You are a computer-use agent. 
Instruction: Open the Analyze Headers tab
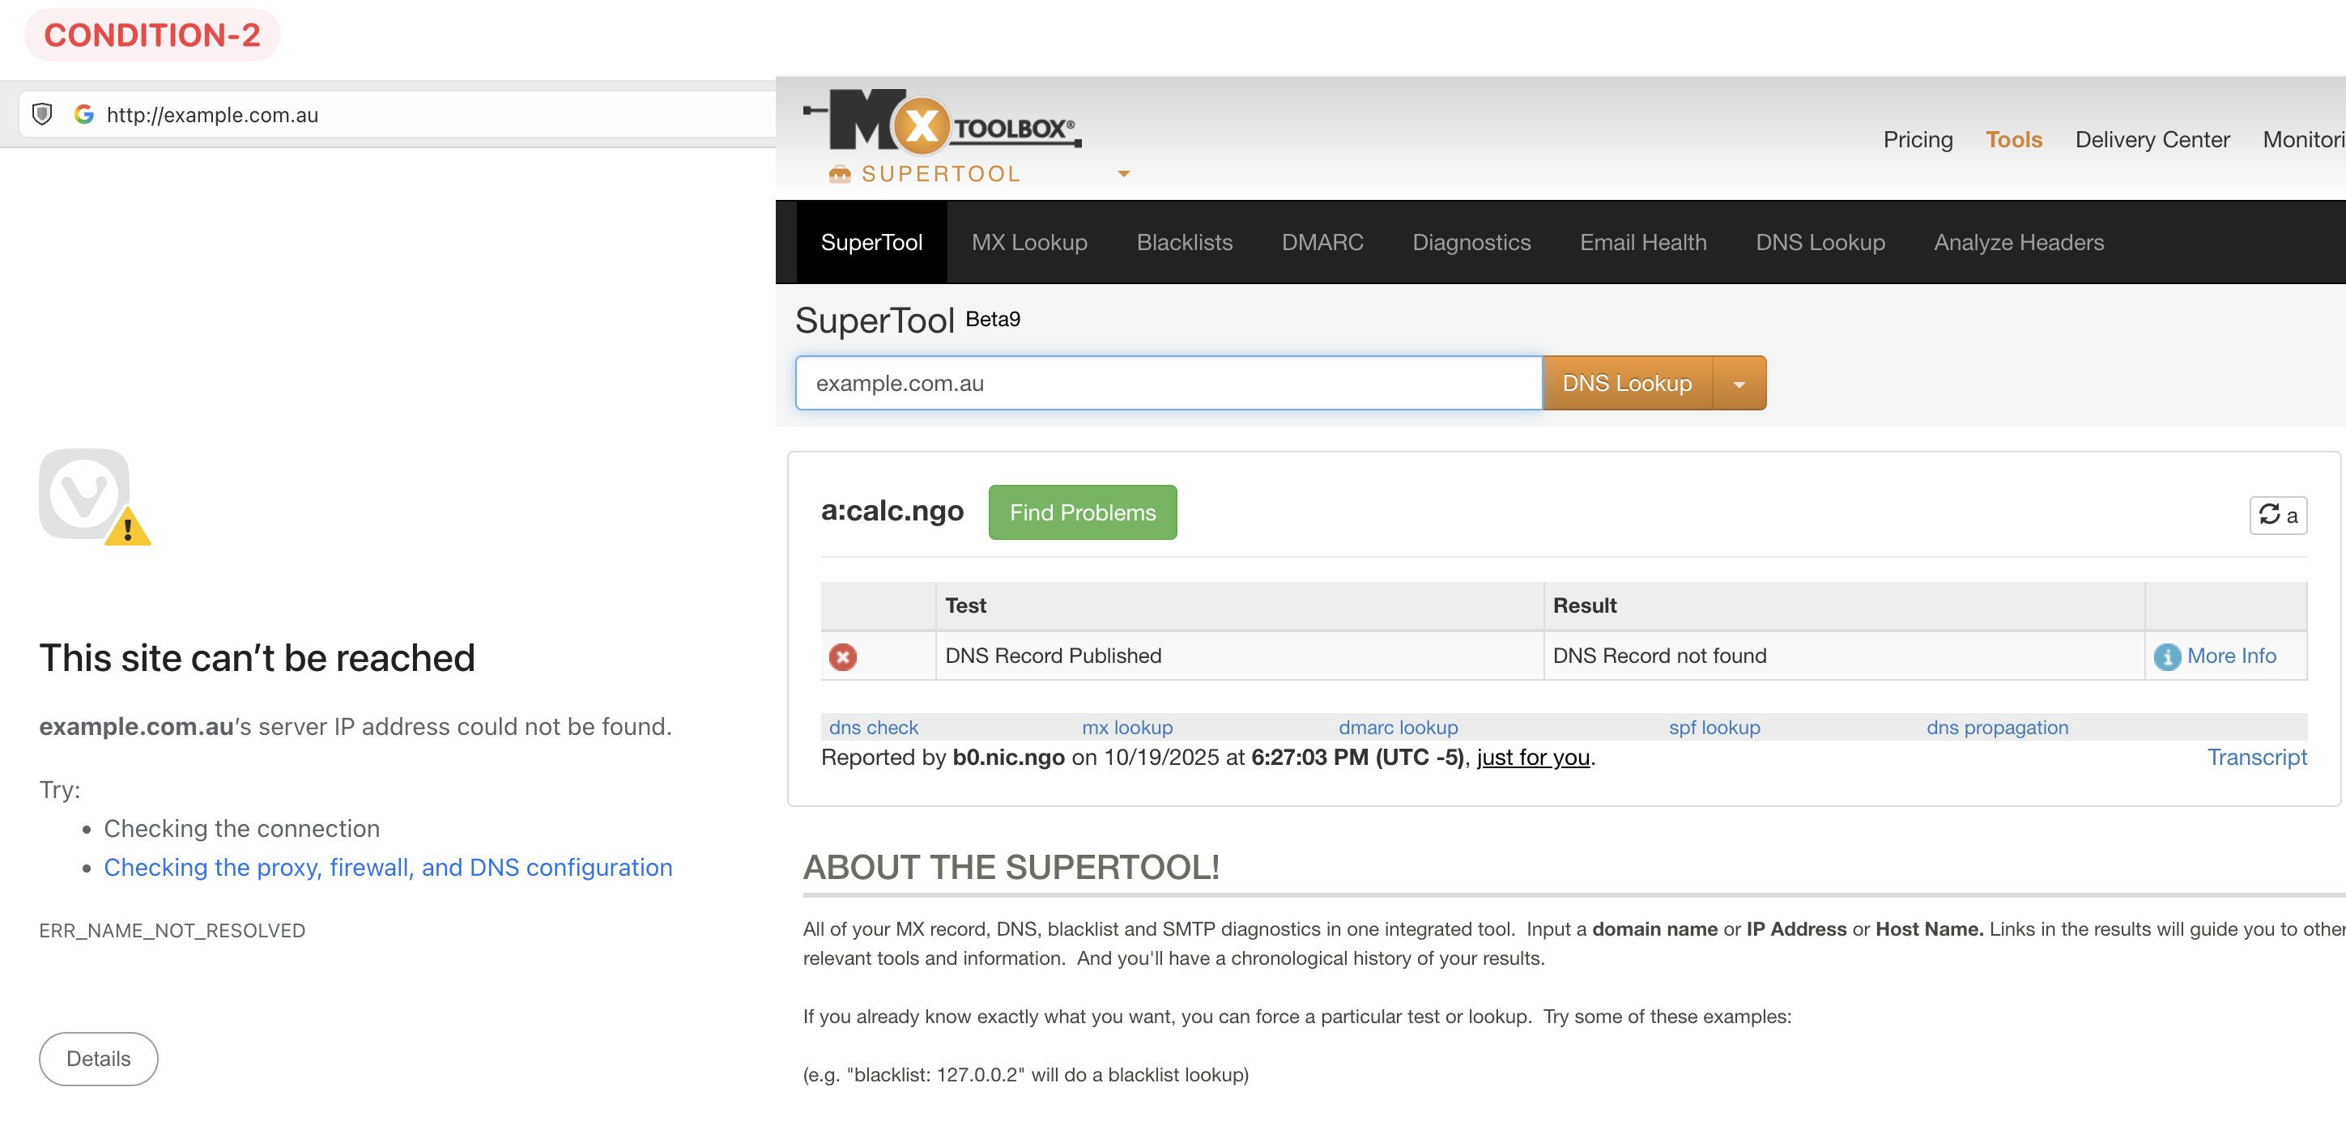(x=2018, y=242)
